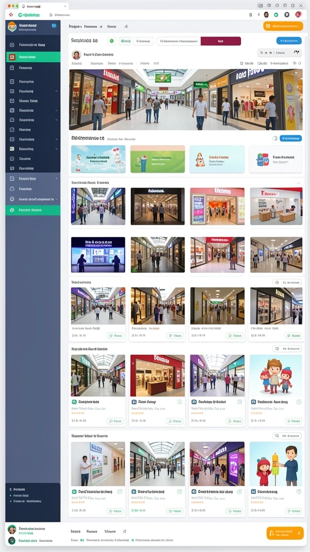Click the user avatar below the page title
The image size is (310, 552).
[x=76, y=54]
